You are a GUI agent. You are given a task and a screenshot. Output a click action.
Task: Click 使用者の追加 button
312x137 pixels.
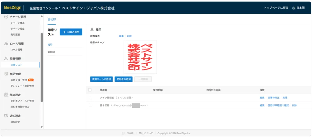(x=124, y=79)
